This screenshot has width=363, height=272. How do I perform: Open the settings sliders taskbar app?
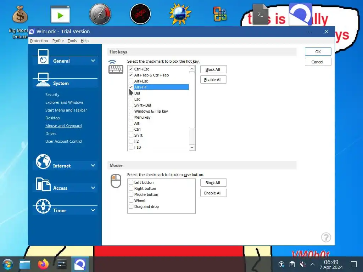click(x=62, y=264)
